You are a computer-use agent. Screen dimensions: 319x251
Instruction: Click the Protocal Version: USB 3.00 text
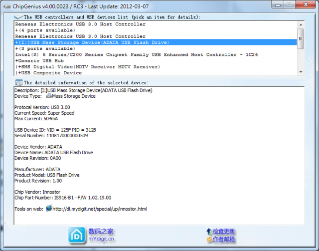[42, 107]
